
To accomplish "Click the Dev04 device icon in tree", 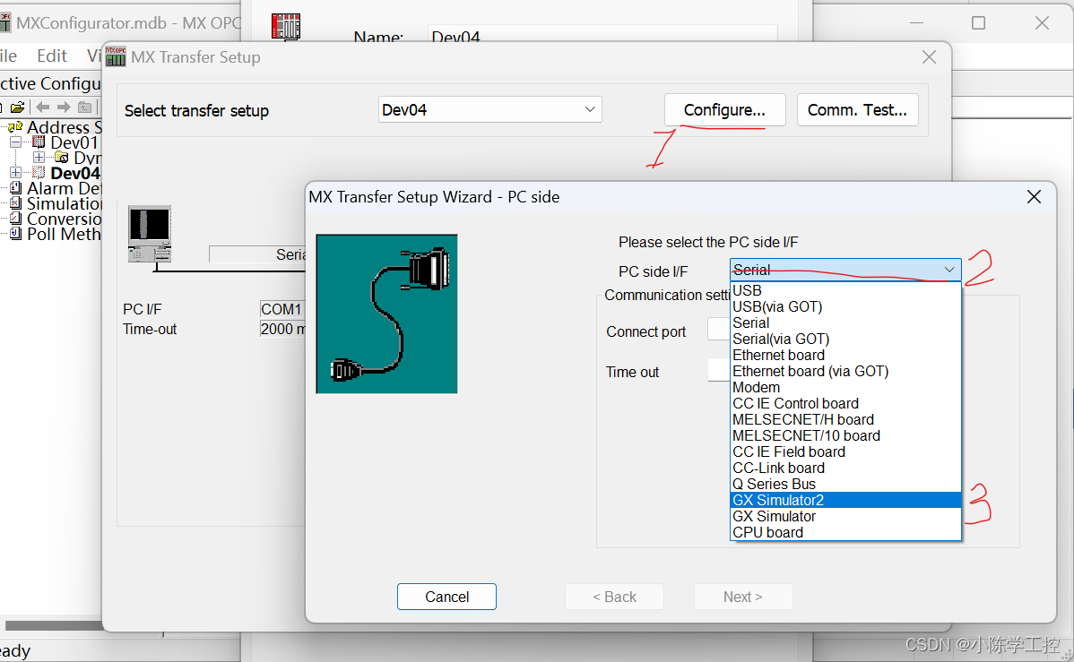I will (39, 173).
